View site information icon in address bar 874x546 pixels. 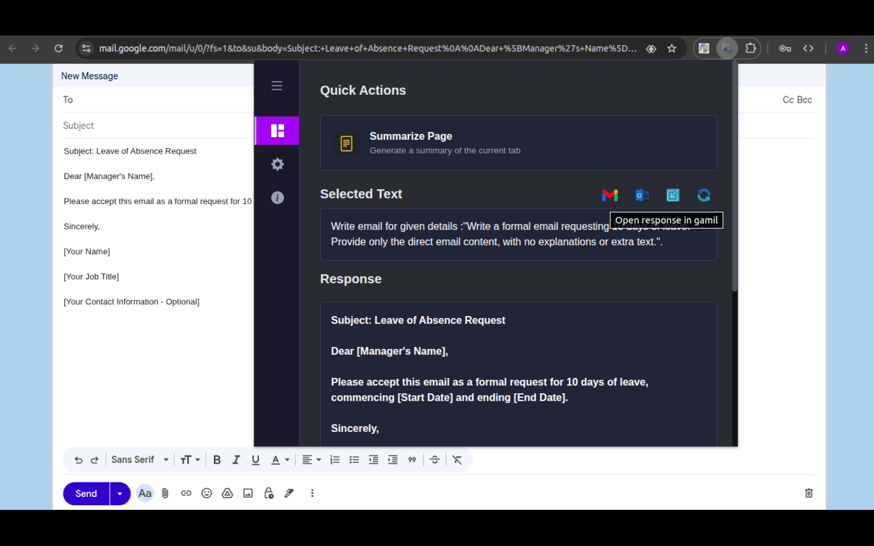86,48
